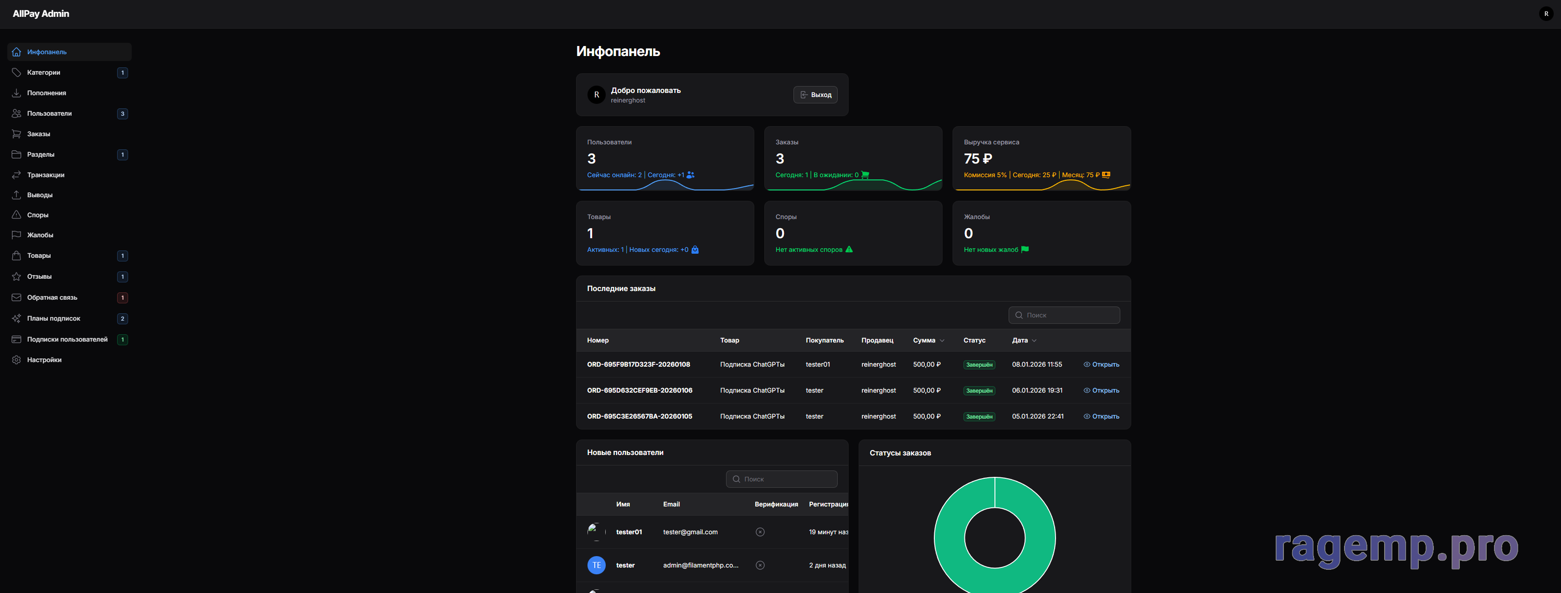This screenshot has height=593, width=1561.
Task: Click the Пополнения download icon in sidebar
Action: point(16,93)
